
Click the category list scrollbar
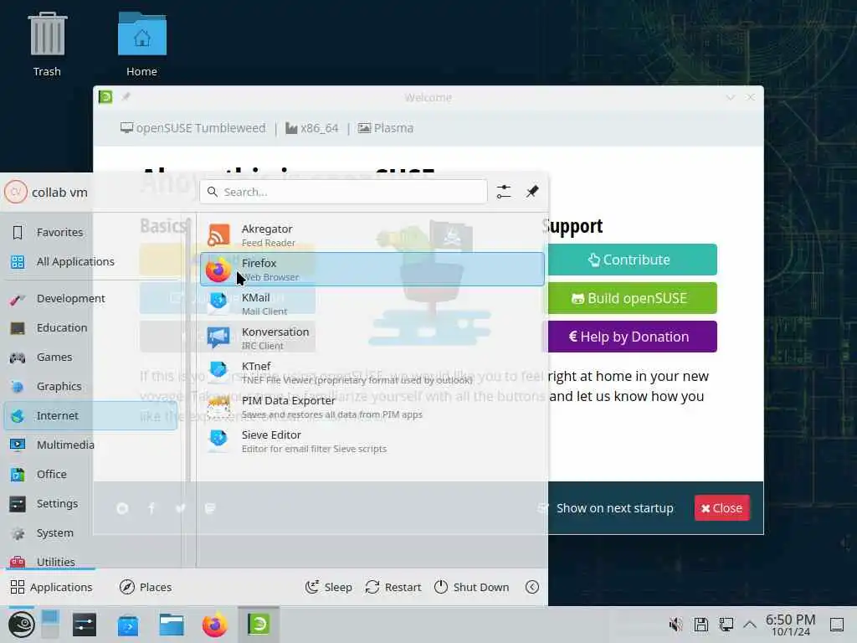tap(188, 350)
